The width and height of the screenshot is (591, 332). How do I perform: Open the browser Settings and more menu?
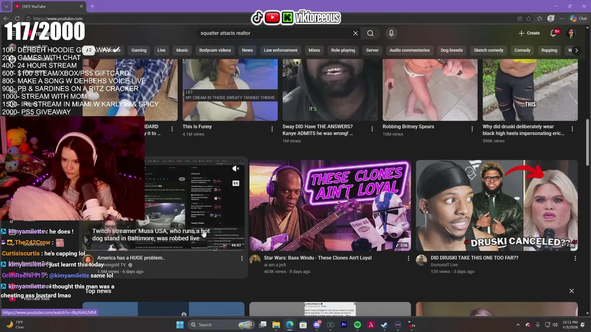pos(561,18)
